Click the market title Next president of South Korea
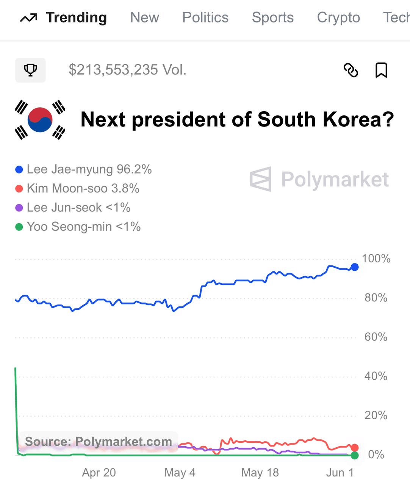 (x=238, y=120)
